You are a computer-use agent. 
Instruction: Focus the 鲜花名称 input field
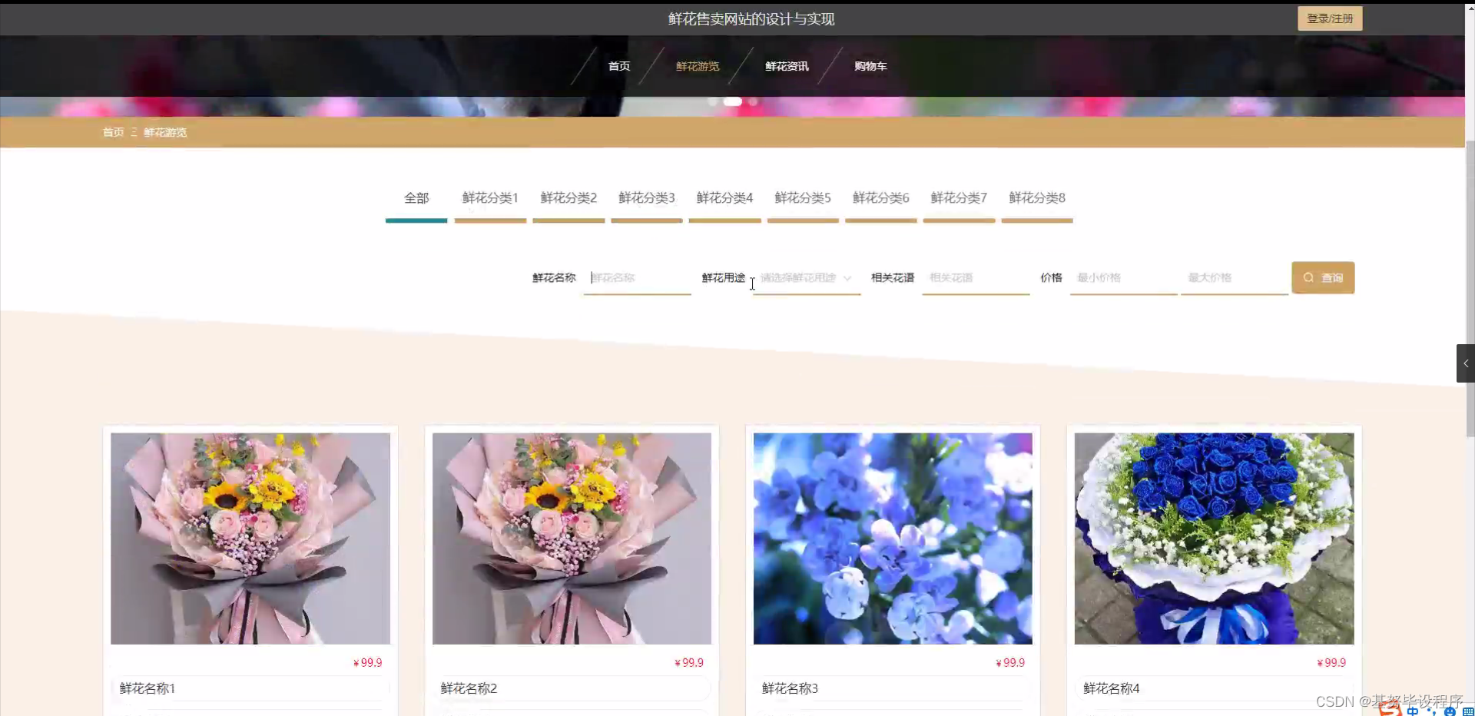click(x=637, y=278)
